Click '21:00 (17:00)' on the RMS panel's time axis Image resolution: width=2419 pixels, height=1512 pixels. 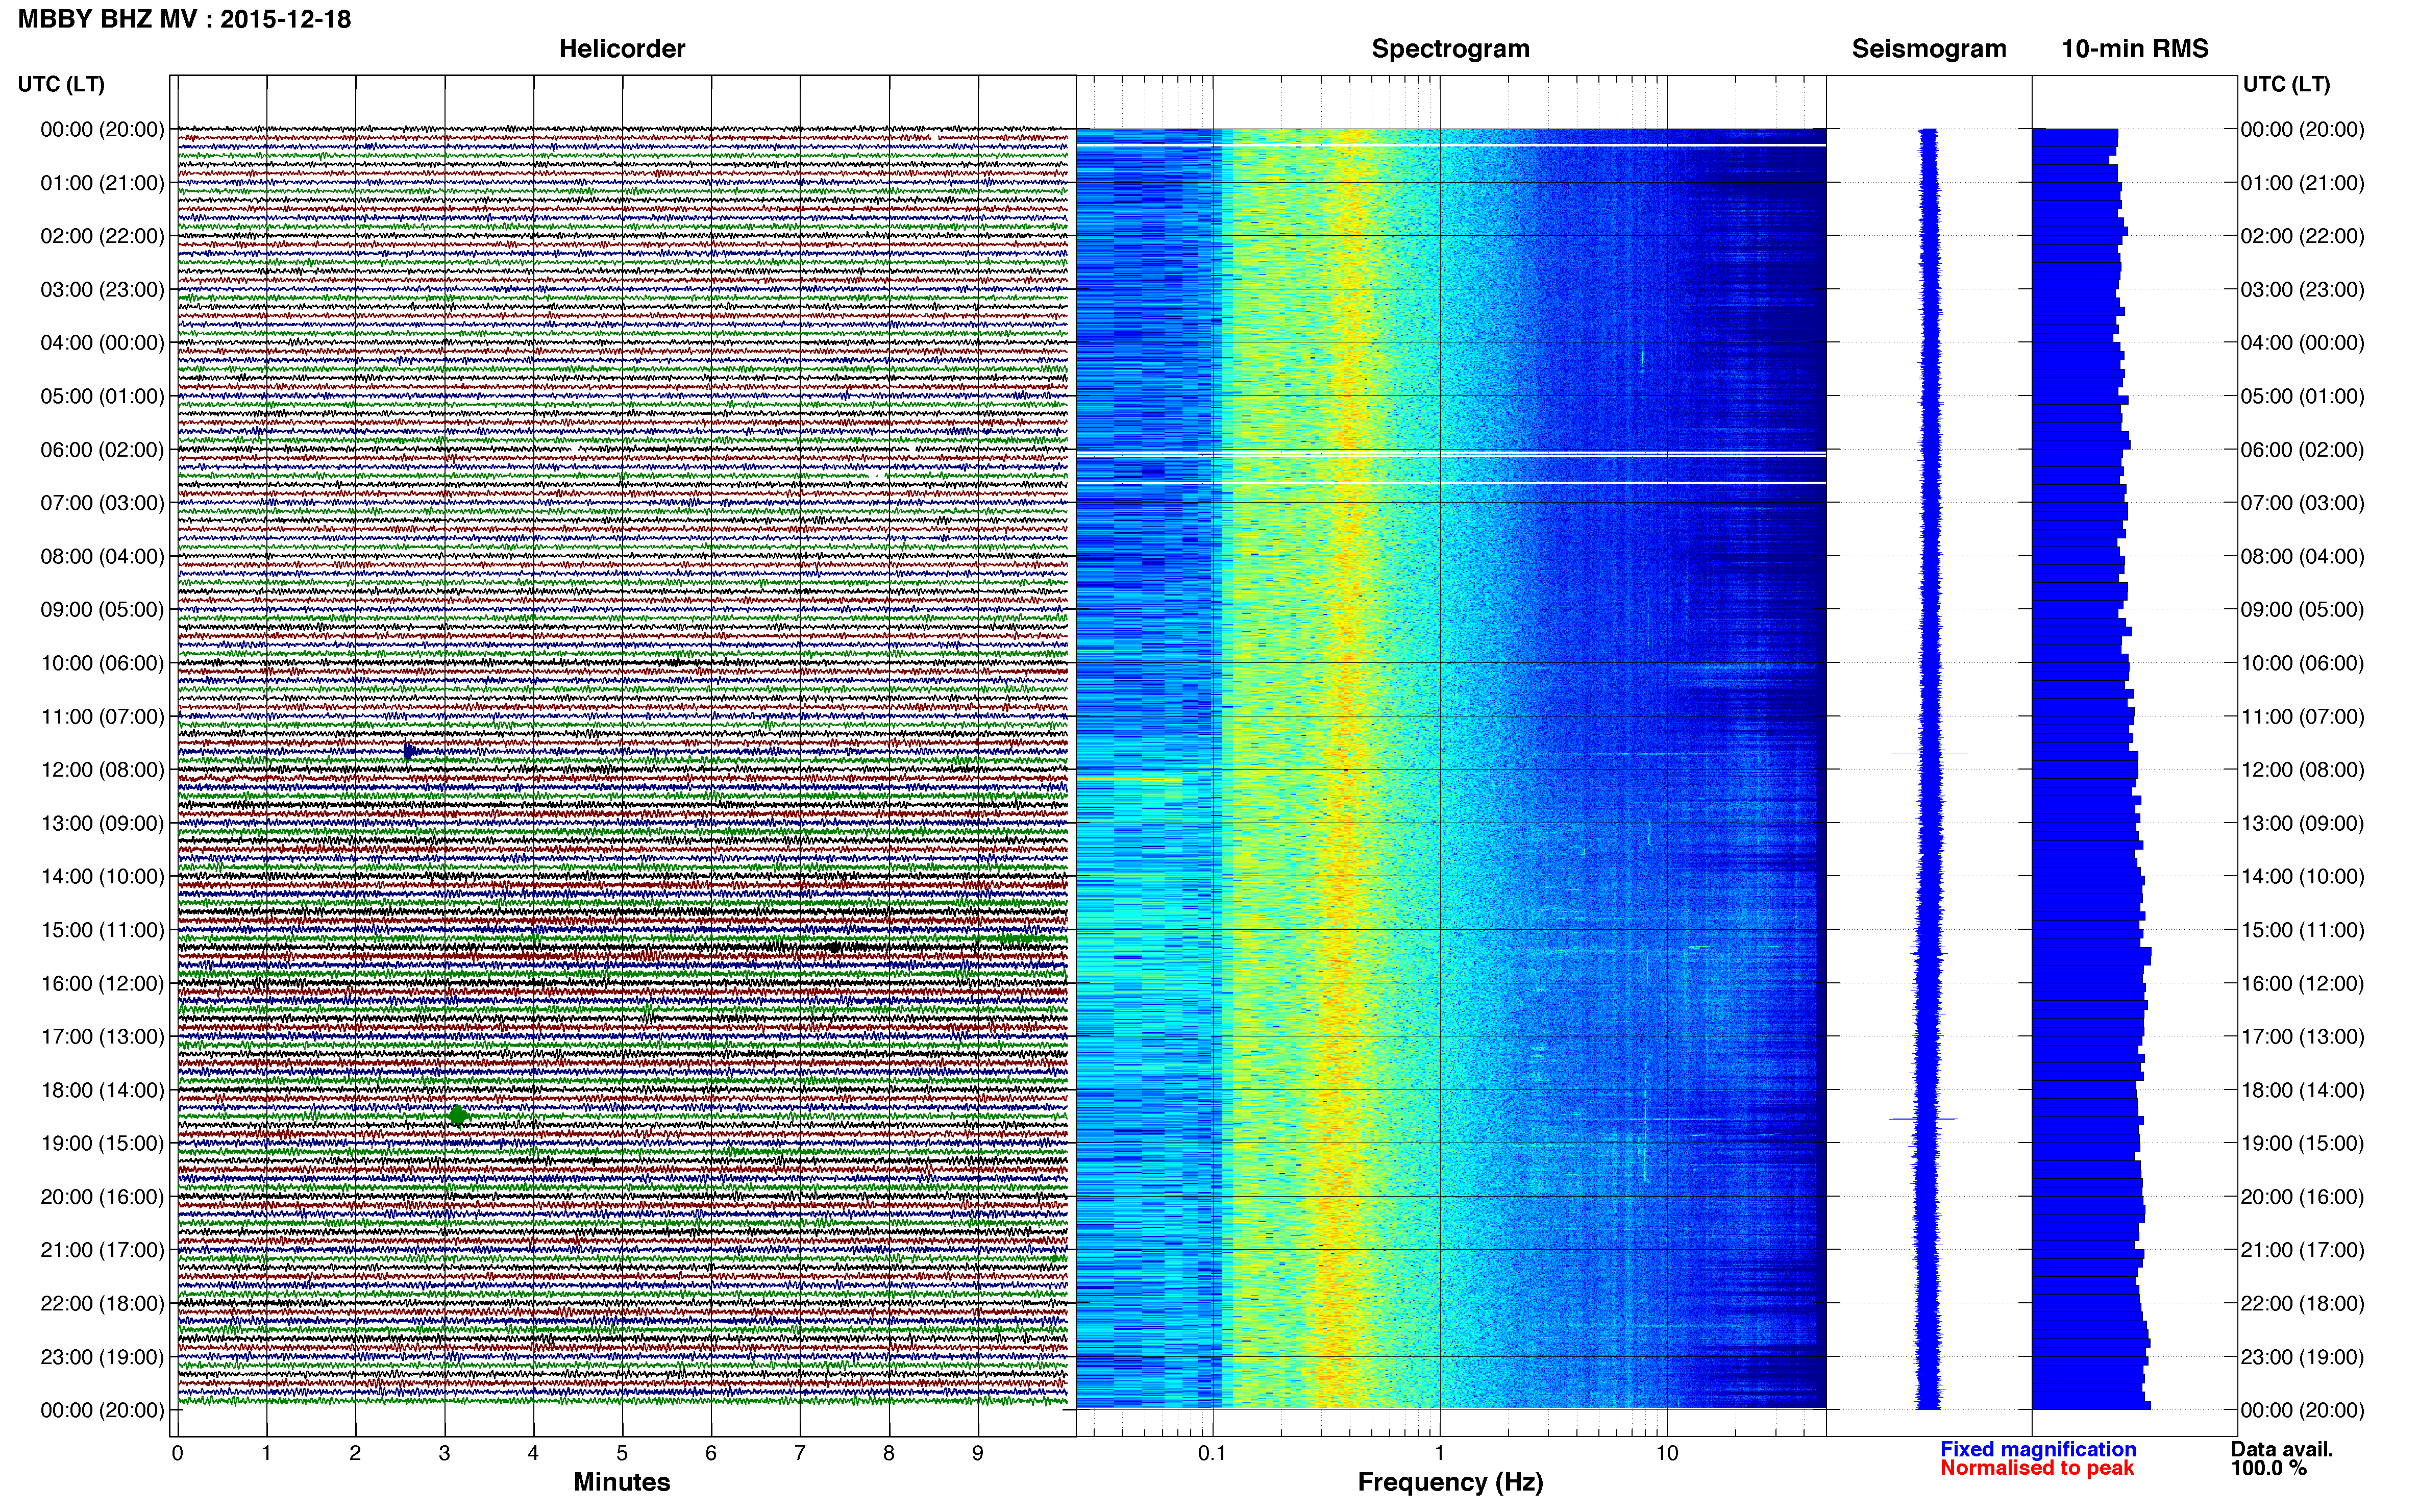pyautogui.click(x=2302, y=1250)
